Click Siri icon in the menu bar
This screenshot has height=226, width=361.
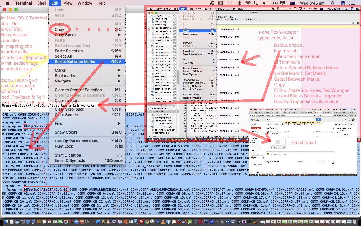point(343,3)
